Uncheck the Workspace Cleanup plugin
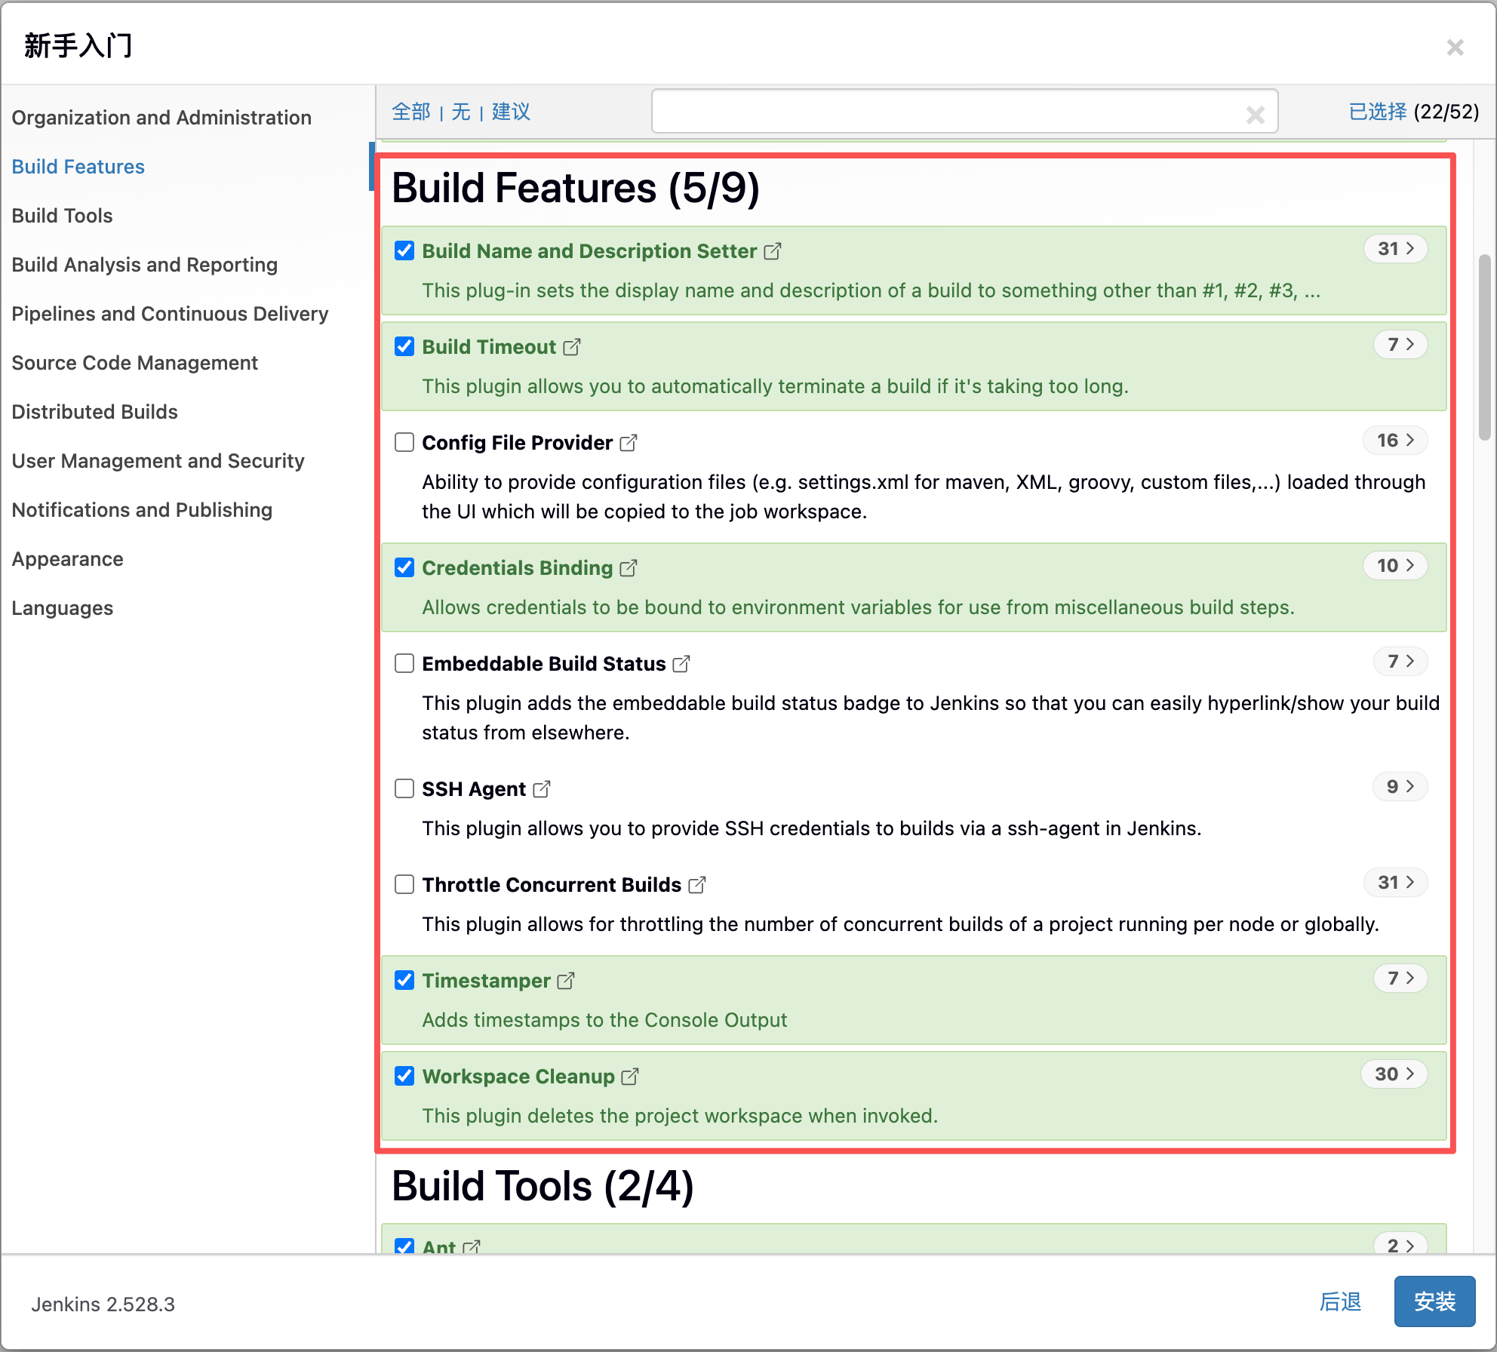The image size is (1497, 1352). coord(404,1076)
